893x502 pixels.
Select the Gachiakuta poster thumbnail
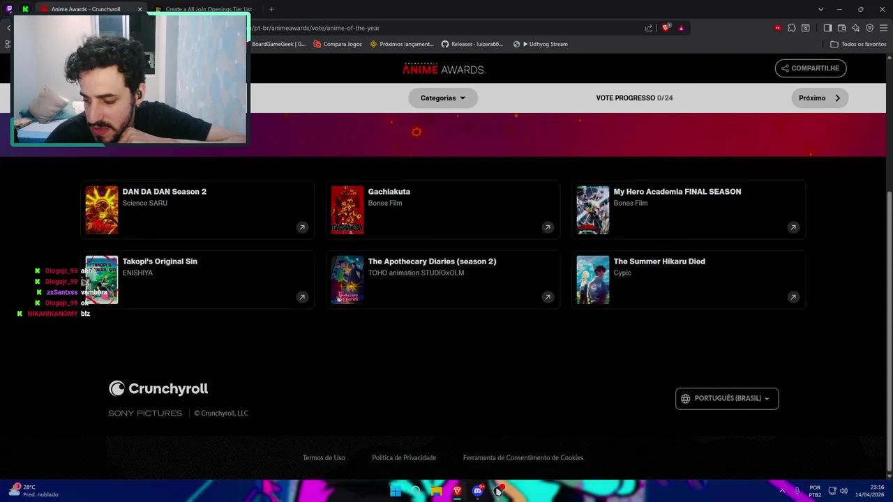tap(347, 210)
